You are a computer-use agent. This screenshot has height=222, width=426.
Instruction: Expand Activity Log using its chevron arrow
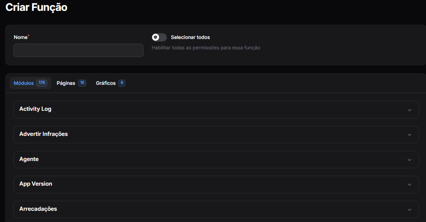[x=409, y=110]
